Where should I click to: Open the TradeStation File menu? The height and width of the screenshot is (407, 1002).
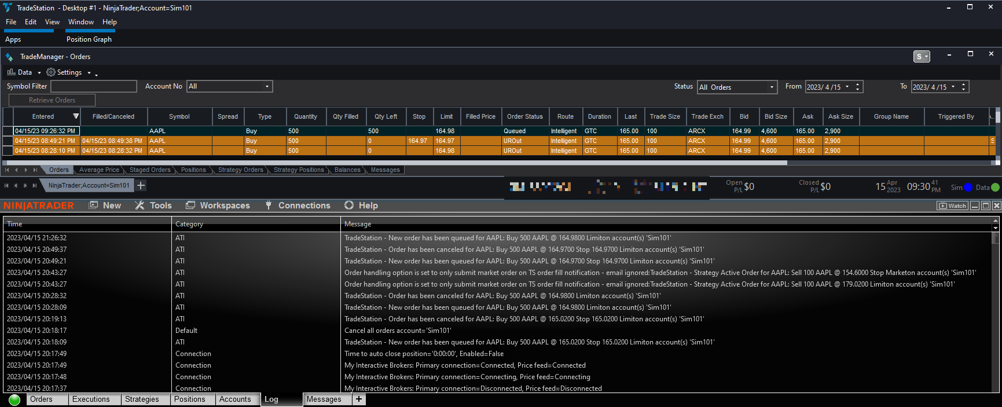coord(11,22)
